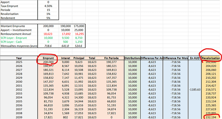
Task: Select the Emprunt column header
Action: pyautogui.click(x=48, y=58)
